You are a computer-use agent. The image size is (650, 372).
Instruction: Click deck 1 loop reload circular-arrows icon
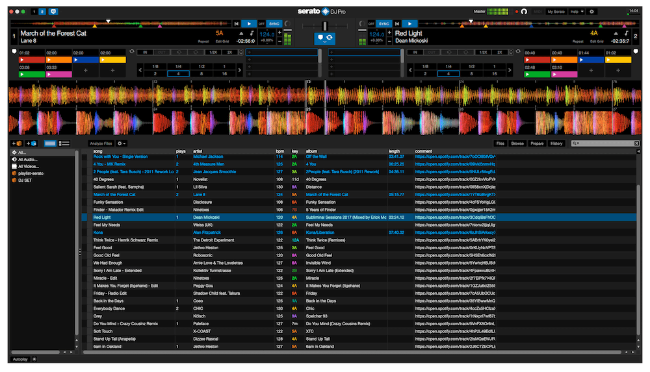(132, 52)
